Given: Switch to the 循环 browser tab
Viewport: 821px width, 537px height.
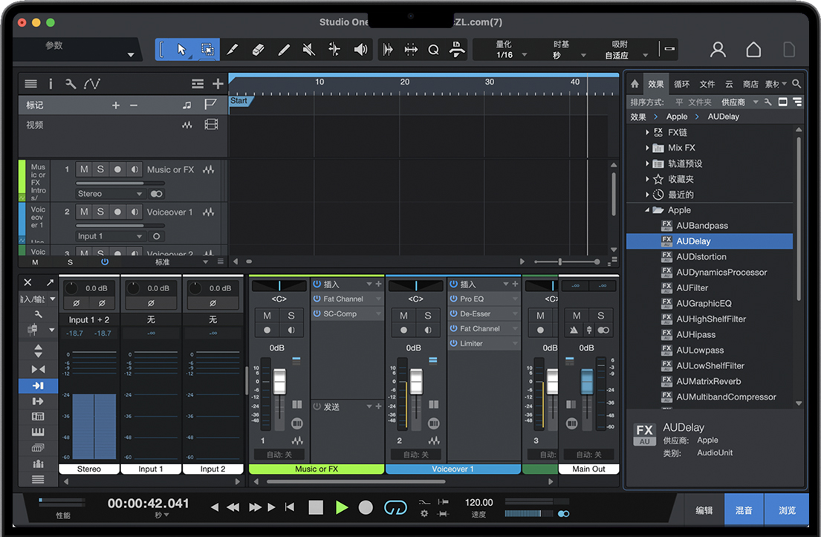Looking at the screenshot, I should [681, 84].
